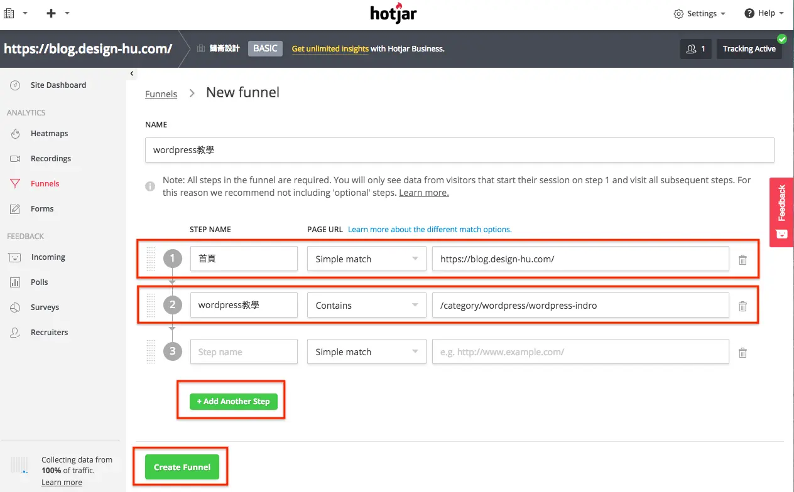Open Recruiters in the sidebar

[50, 332]
